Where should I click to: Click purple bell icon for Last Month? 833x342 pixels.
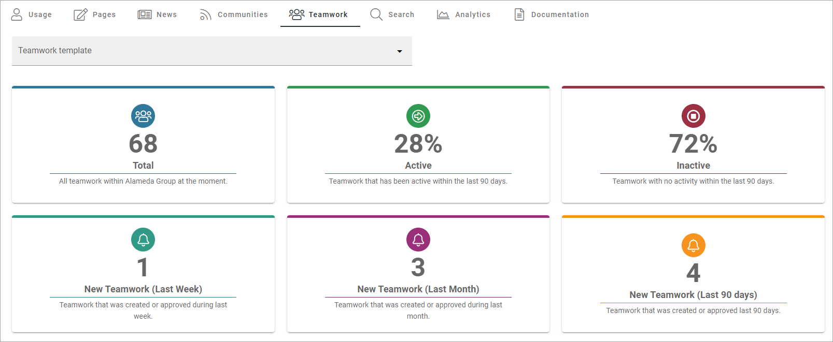(418, 240)
